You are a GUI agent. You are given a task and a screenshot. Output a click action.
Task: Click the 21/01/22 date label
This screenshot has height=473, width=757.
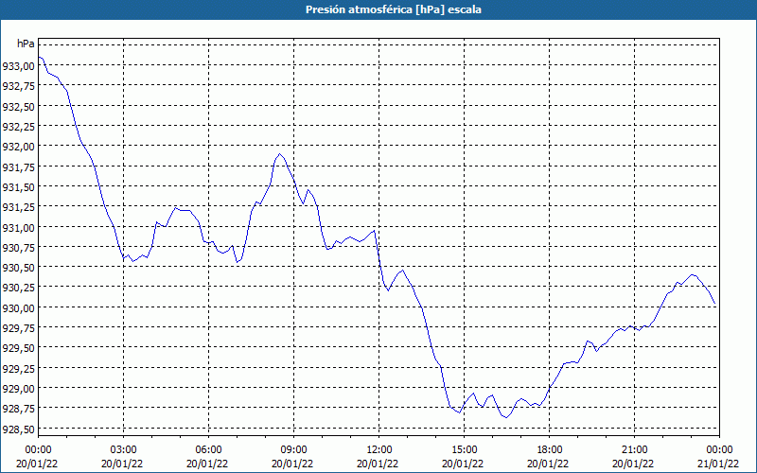719,464
